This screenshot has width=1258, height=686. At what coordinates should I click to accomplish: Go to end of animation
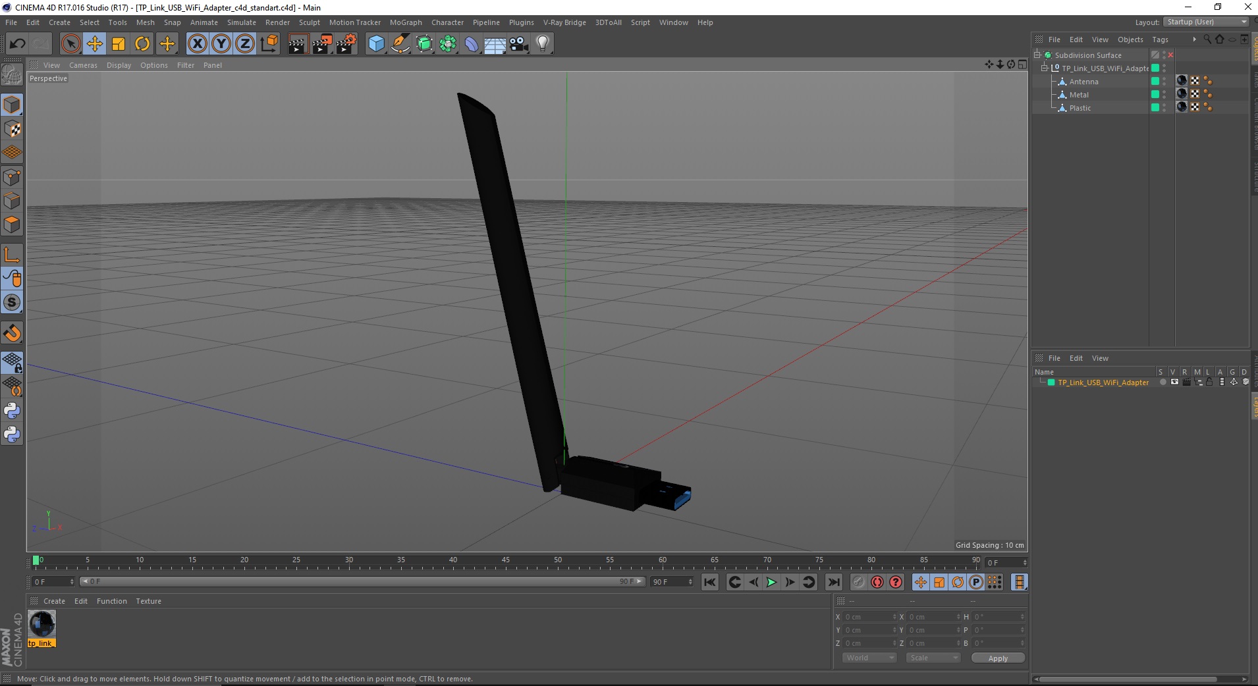[833, 582]
